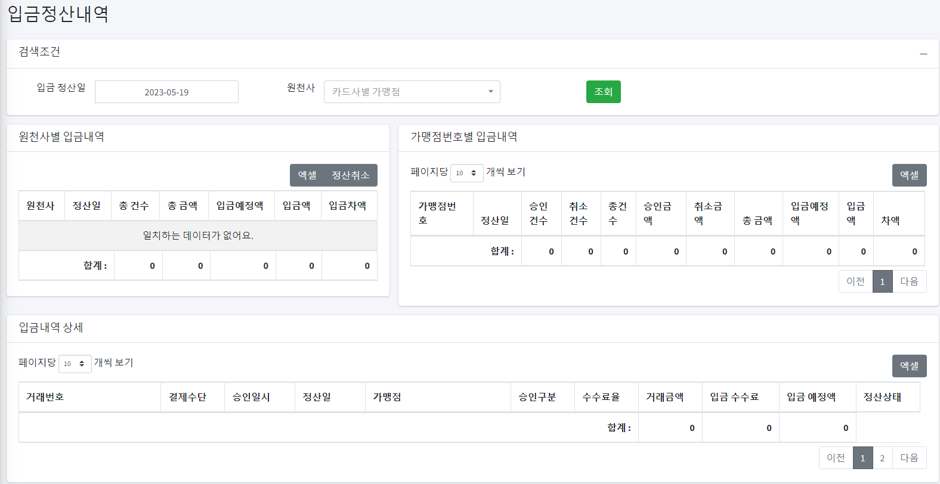Viewport: 940px width, 484px height.
Task: Click 다음 in 입금내역 상세 pagination
Action: click(x=909, y=458)
